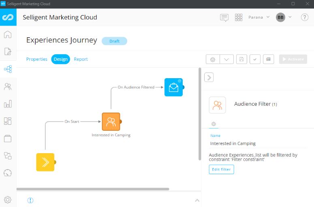The image size is (314, 207).
Task: Open the settings dropdown arrow button
Action: click(x=226, y=60)
